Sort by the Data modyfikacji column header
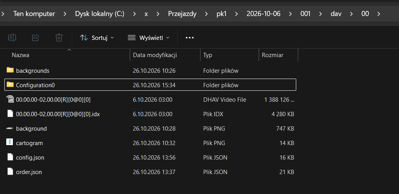Screen dimensions: 399x194 coord(155,55)
